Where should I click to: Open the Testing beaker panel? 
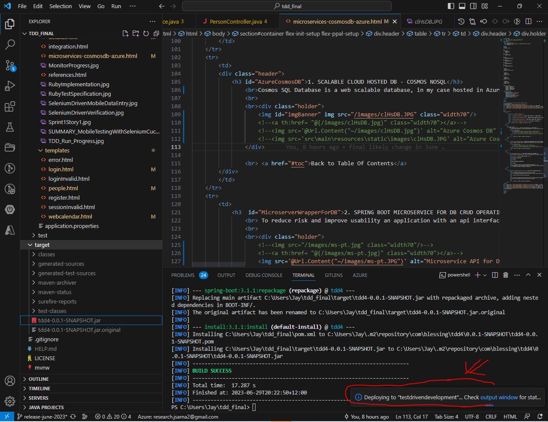coord(10,127)
